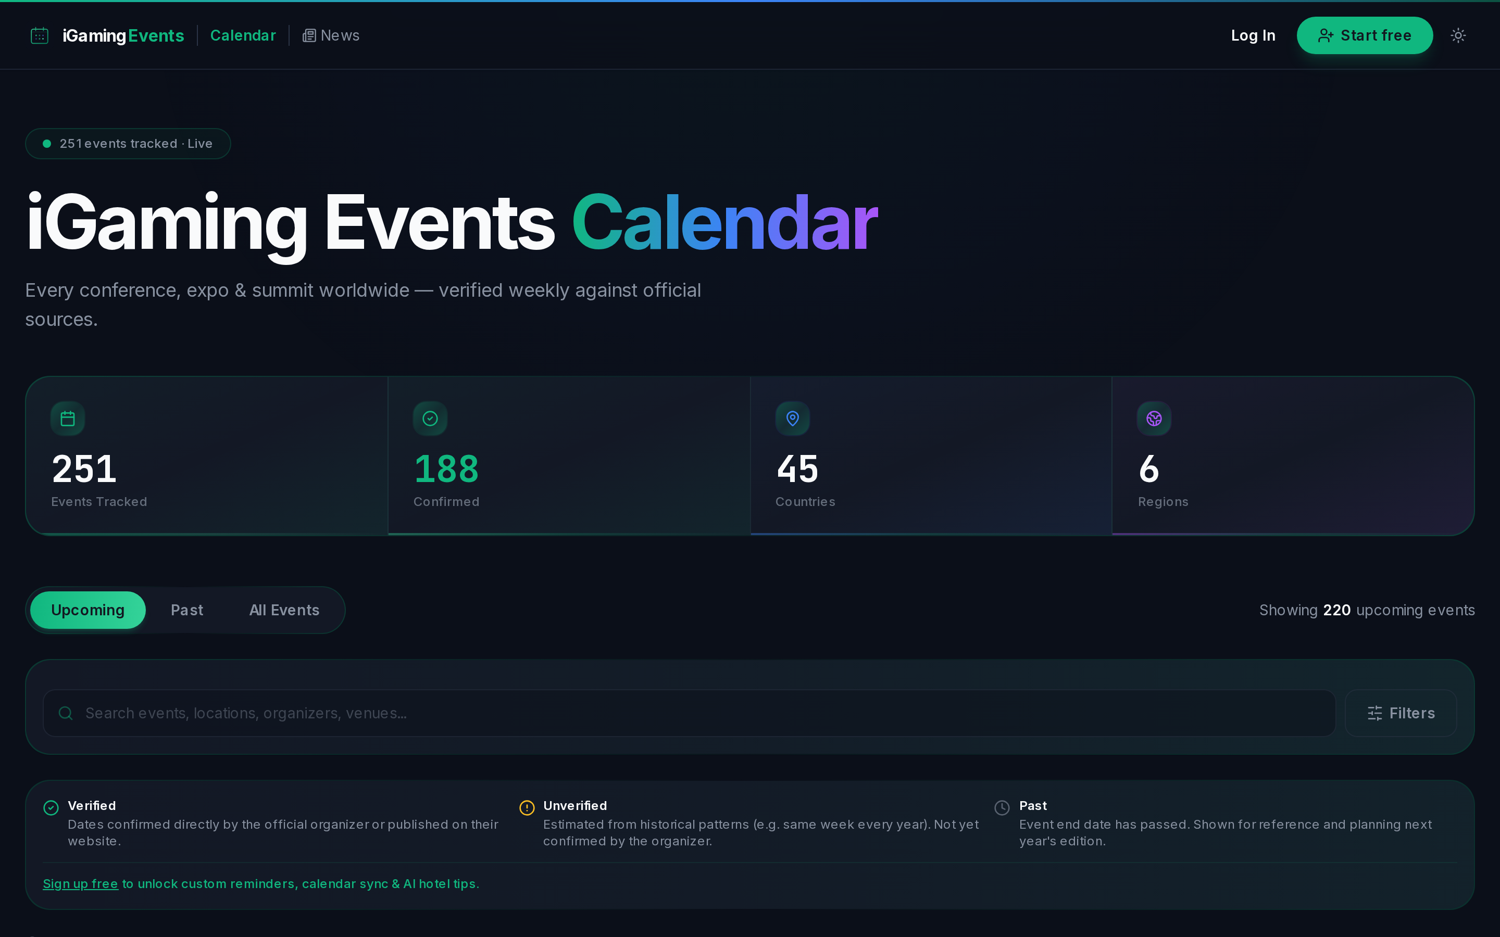Click the Past legend heading
The width and height of the screenshot is (1500, 937).
pos(1033,806)
